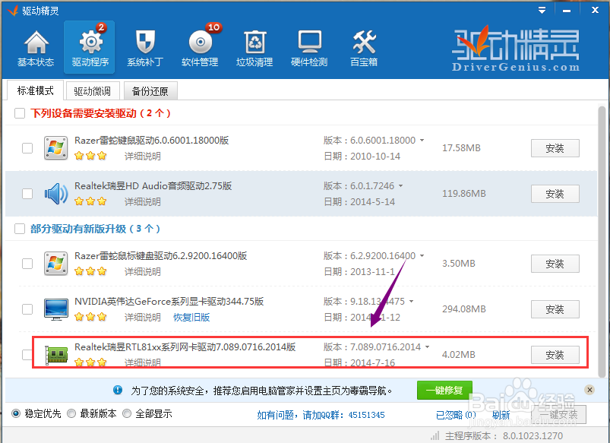Screen dimensions: 610x443
Task: Click the QQ群 45151345 help link
Action: pos(321,415)
